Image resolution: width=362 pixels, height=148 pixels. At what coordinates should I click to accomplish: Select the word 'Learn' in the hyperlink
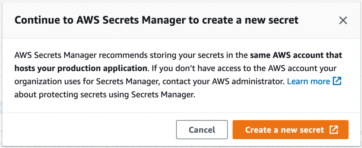tap(297, 81)
